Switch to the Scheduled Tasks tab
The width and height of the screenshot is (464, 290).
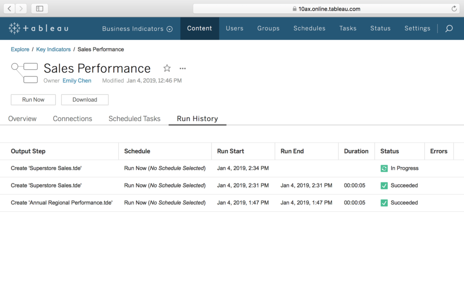(x=135, y=119)
